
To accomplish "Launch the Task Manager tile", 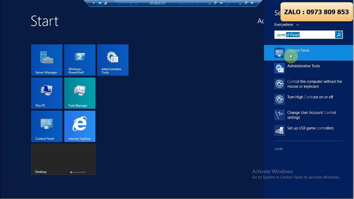I will click(80, 93).
